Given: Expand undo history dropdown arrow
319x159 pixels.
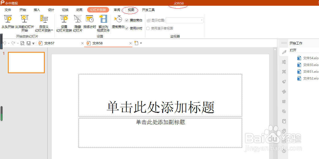Looking at the screenshot, I should 9,44.
